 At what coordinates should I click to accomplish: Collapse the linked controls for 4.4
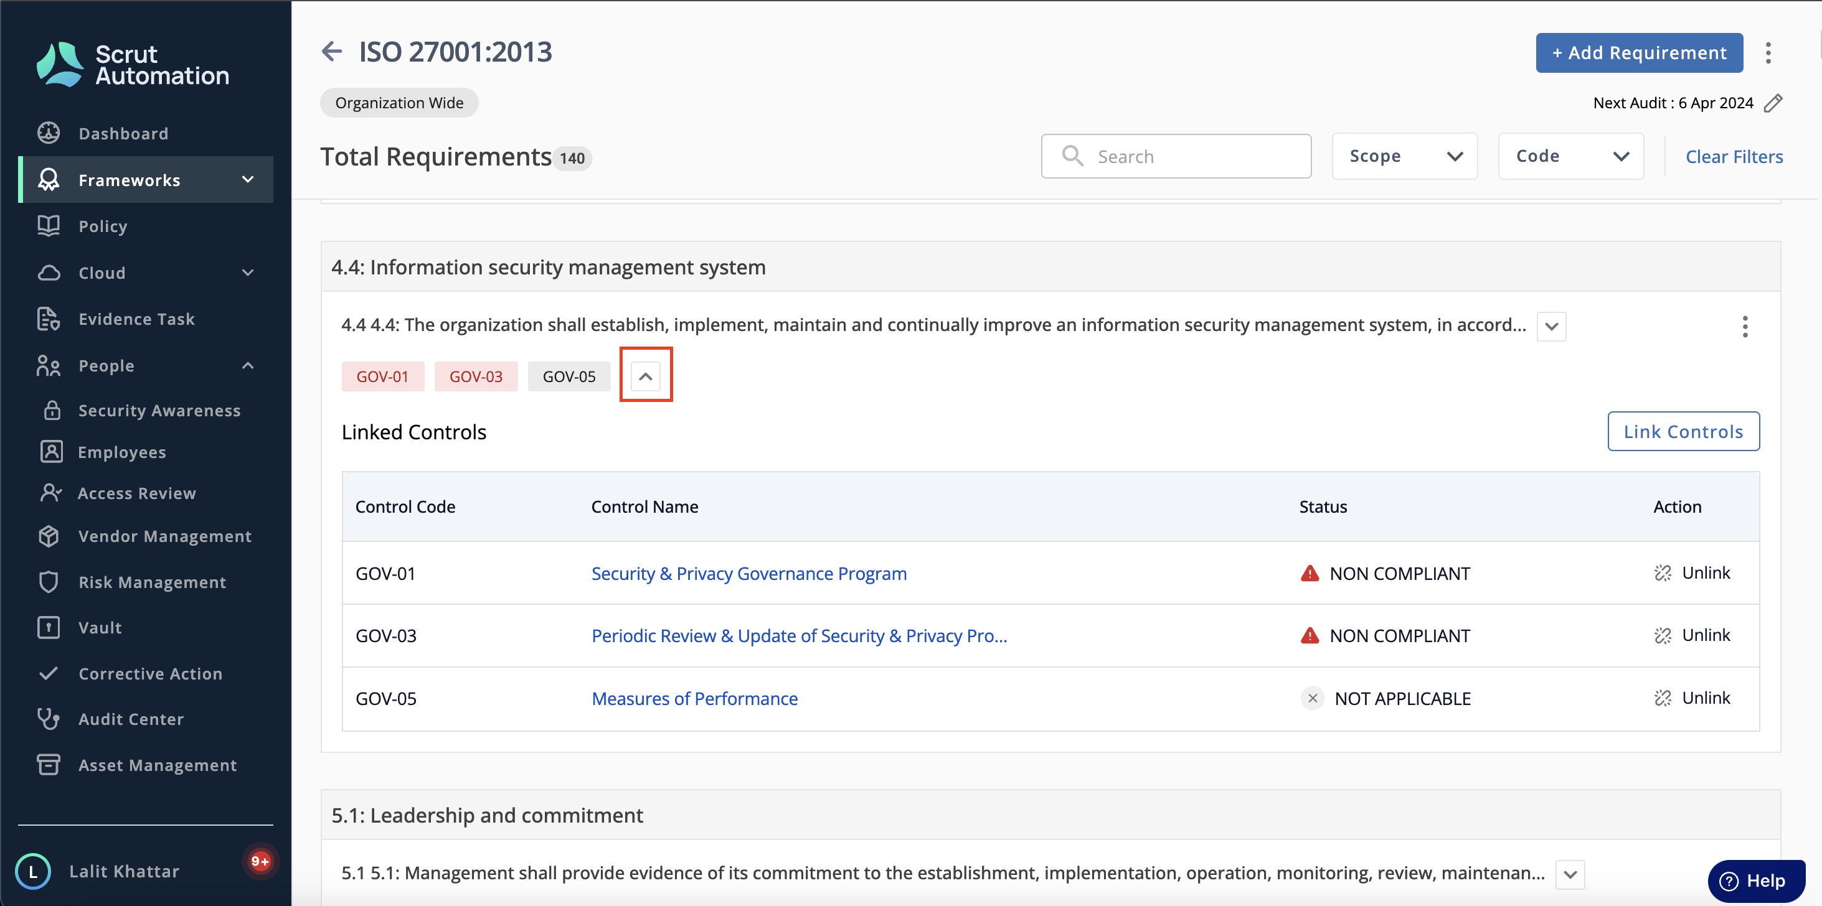coord(645,376)
